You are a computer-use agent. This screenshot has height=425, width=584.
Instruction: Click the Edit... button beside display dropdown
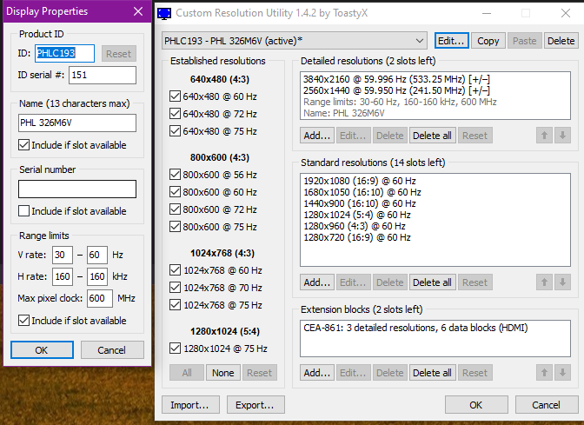click(x=451, y=41)
